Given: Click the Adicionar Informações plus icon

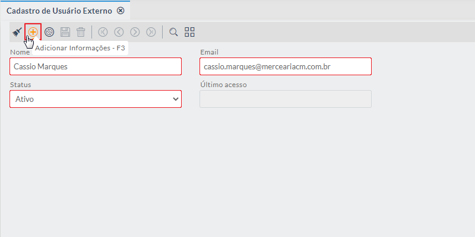Looking at the screenshot, I should coord(33,32).
